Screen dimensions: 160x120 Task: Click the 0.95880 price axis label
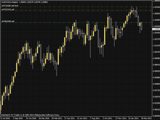[x=156, y=78]
